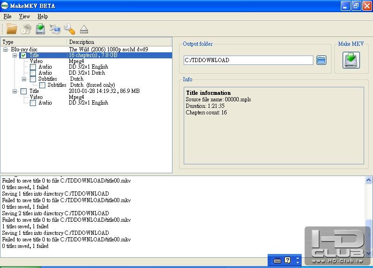373x268 pixels.
Task: Click 'The Wild (2006) 1080p avchd dvd9' text
Action: [x=109, y=49]
